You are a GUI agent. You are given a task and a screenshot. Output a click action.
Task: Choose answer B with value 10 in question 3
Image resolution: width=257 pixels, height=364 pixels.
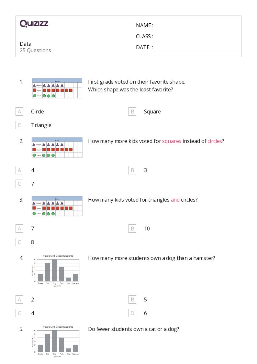[132, 229]
